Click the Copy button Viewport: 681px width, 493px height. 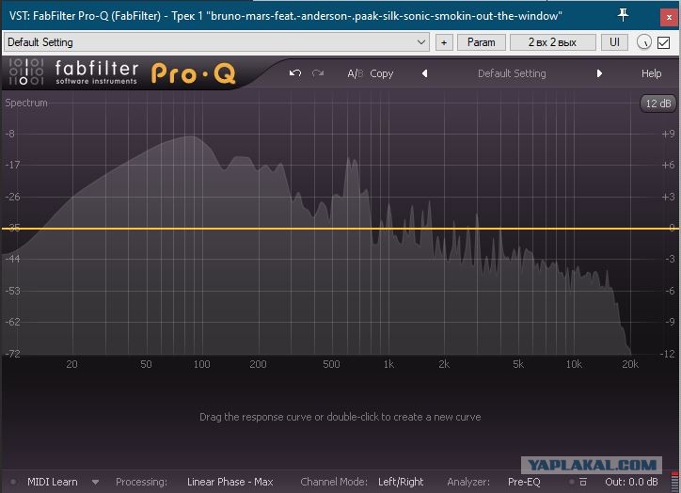[381, 73]
